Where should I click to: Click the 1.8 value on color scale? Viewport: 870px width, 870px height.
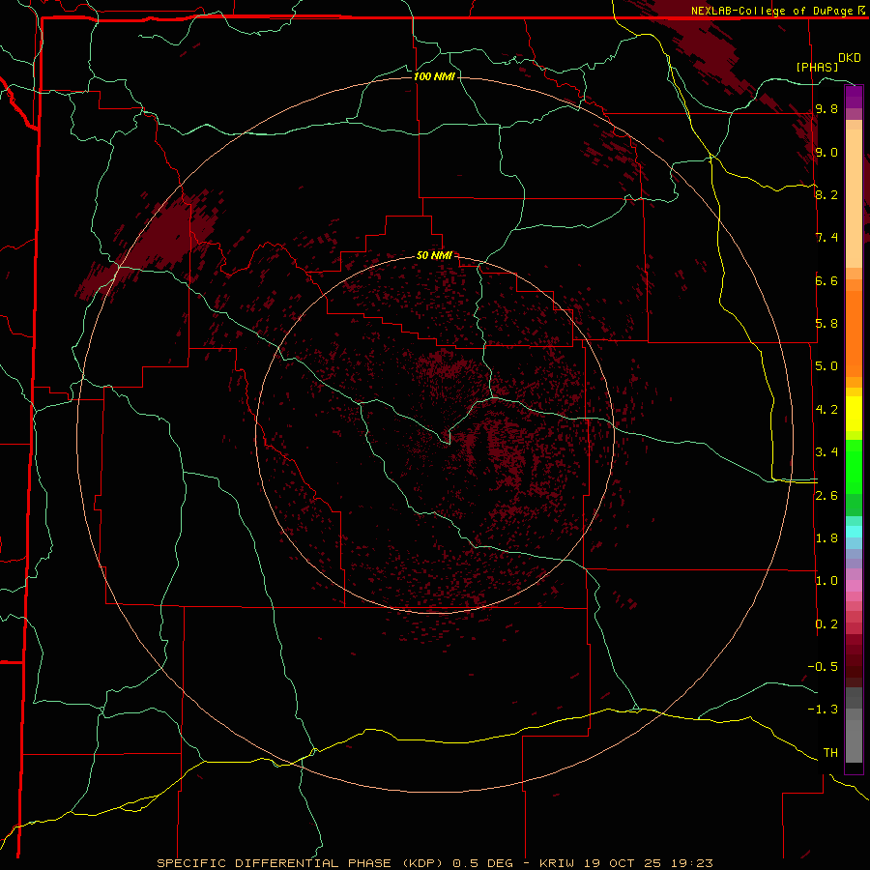point(826,538)
